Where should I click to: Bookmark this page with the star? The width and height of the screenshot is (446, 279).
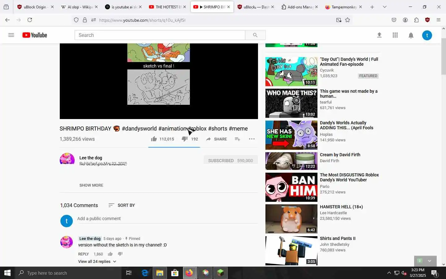[348, 20]
